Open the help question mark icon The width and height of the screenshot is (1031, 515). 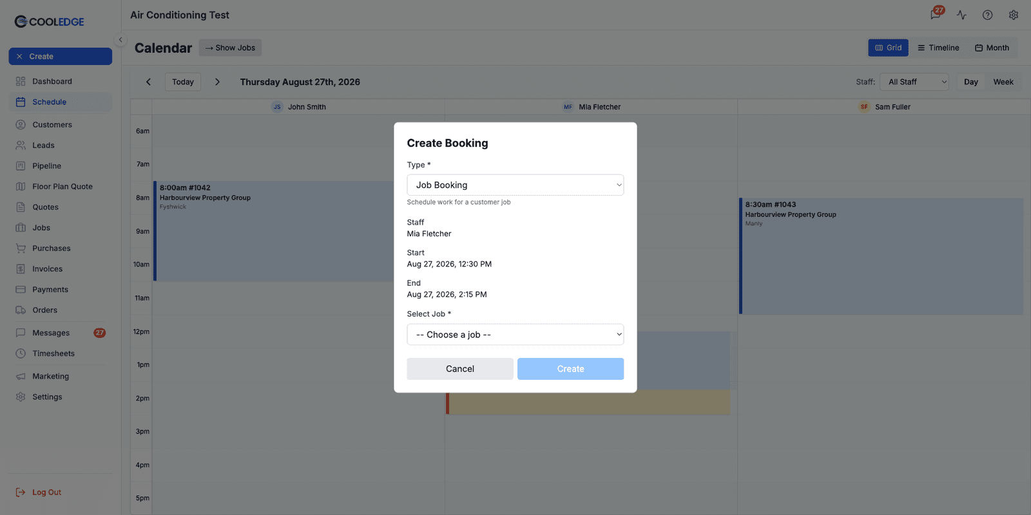pos(987,15)
